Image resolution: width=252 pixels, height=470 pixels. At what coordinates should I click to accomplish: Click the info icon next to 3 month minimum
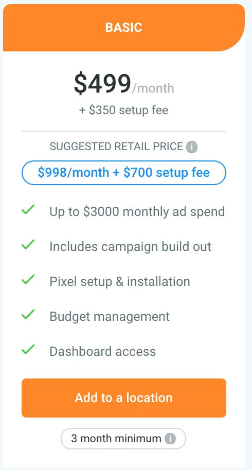pos(170,439)
